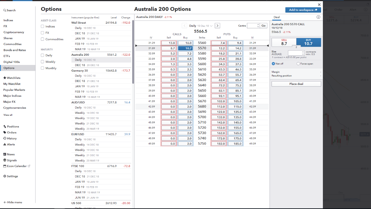Click call Buy price 4.8 at strike 5590

pyautogui.click(x=185, y=59)
